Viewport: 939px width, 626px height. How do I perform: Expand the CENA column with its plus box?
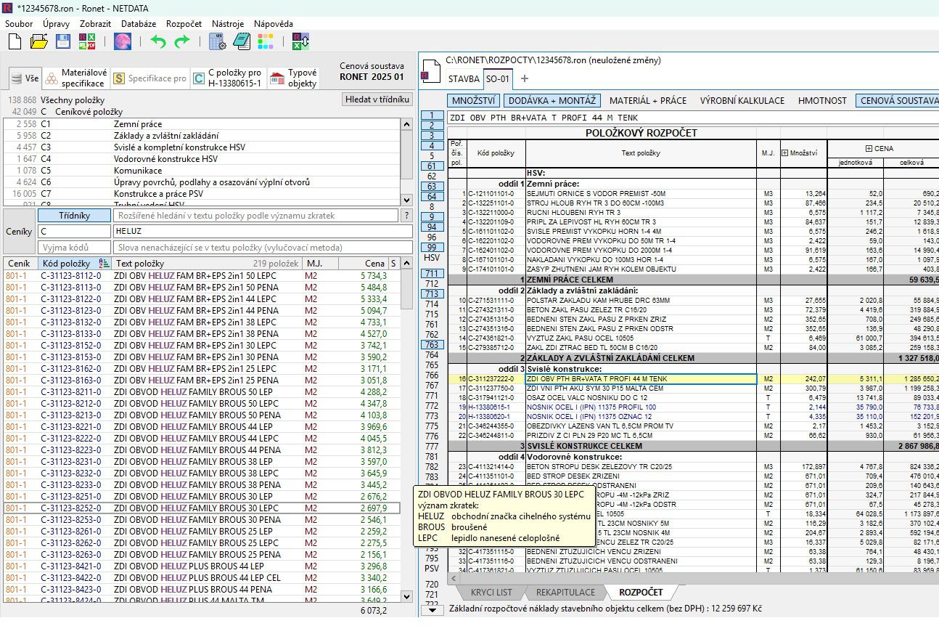click(868, 149)
